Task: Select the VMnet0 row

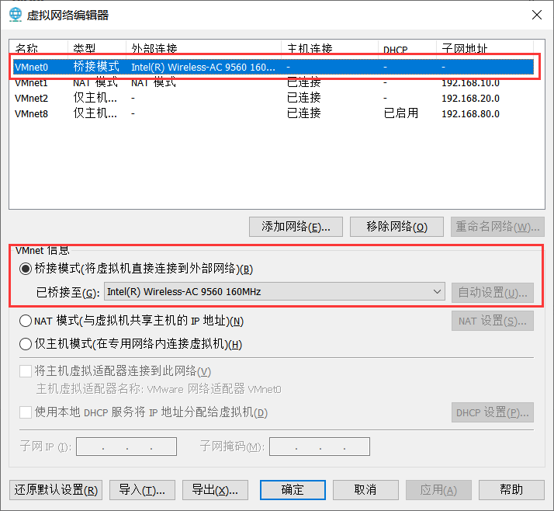Action: coord(273,67)
